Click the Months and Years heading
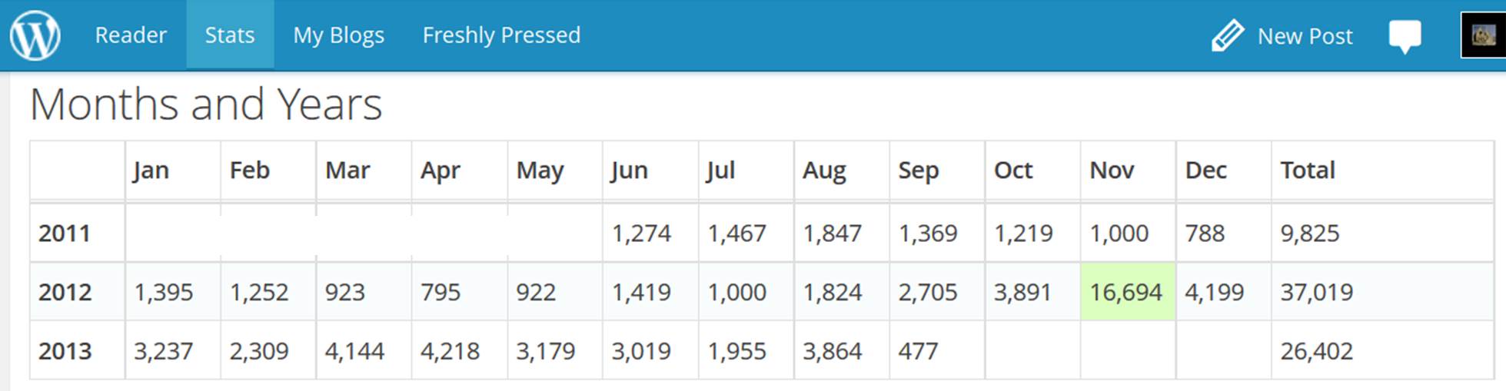The height and width of the screenshot is (391, 1506). click(206, 104)
